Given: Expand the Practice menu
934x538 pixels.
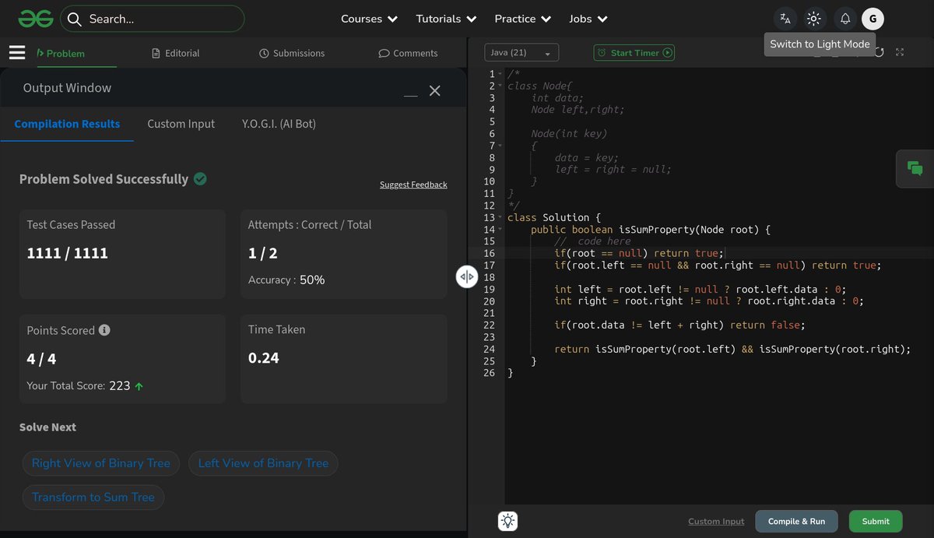Looking at the screenshot, I should click(x=523, y=19).
